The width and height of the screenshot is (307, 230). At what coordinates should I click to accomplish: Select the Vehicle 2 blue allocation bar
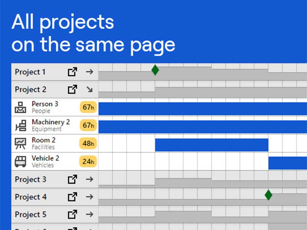coord(287,163)
